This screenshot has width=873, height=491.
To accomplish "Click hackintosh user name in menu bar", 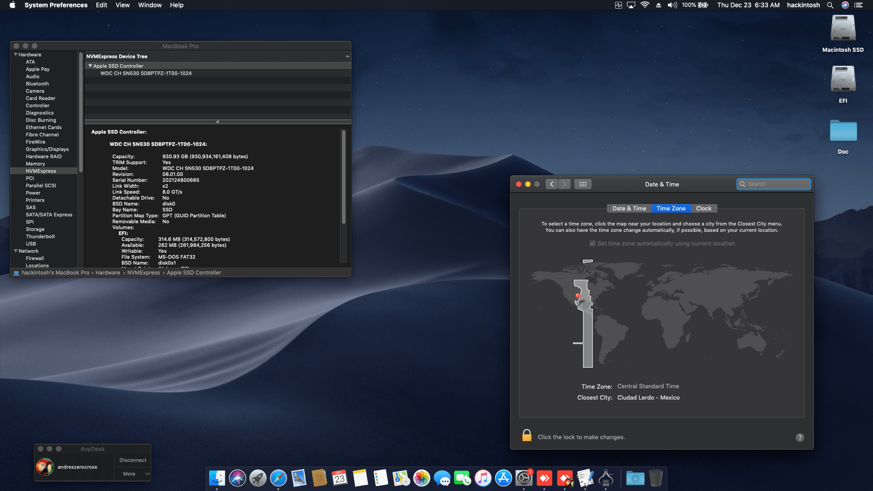I will [x=803, y=5].
